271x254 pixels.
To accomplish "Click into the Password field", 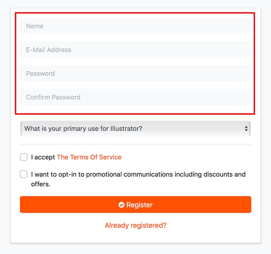I will pyautogui.click(x=135, y=73).
